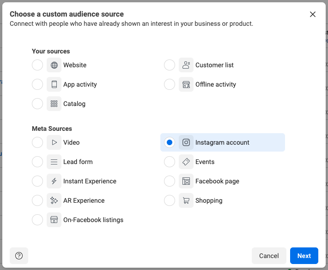The width and height of the screenshot is (328, 270).
Task: Click the Events label text
Action: [x=205, y=162]
